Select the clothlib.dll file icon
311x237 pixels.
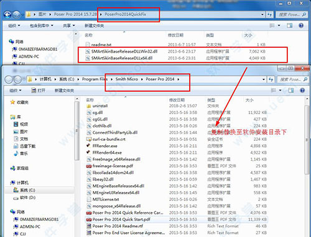[x=89, y=126]
